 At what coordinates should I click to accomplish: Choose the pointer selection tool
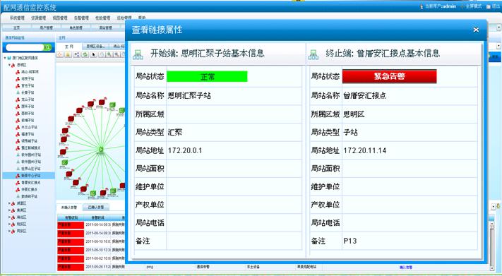click(x=94, y=55)
